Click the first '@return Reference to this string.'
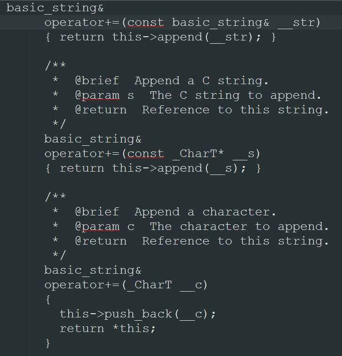This screenshot has height=356, width=342. (x=202, y=110)
